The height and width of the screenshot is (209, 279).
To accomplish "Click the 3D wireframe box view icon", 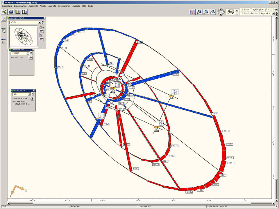I will (x=231, y=12).
